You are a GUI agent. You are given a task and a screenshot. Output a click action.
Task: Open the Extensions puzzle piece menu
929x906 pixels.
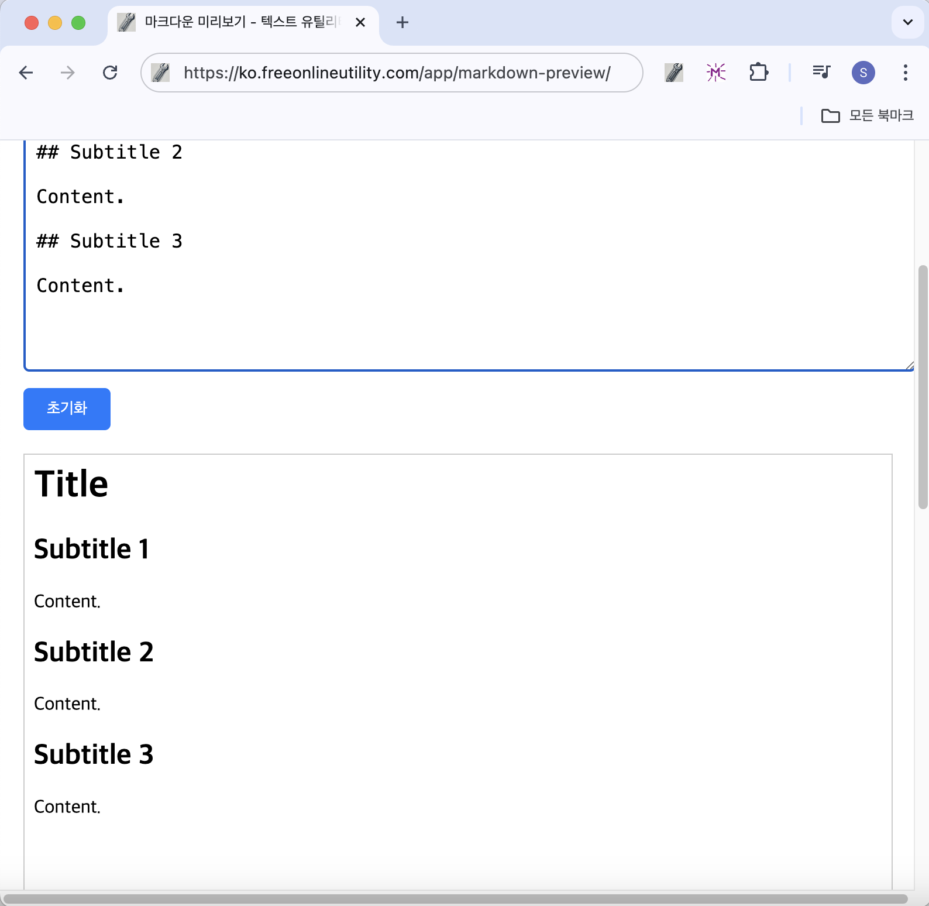coord(759,73)
